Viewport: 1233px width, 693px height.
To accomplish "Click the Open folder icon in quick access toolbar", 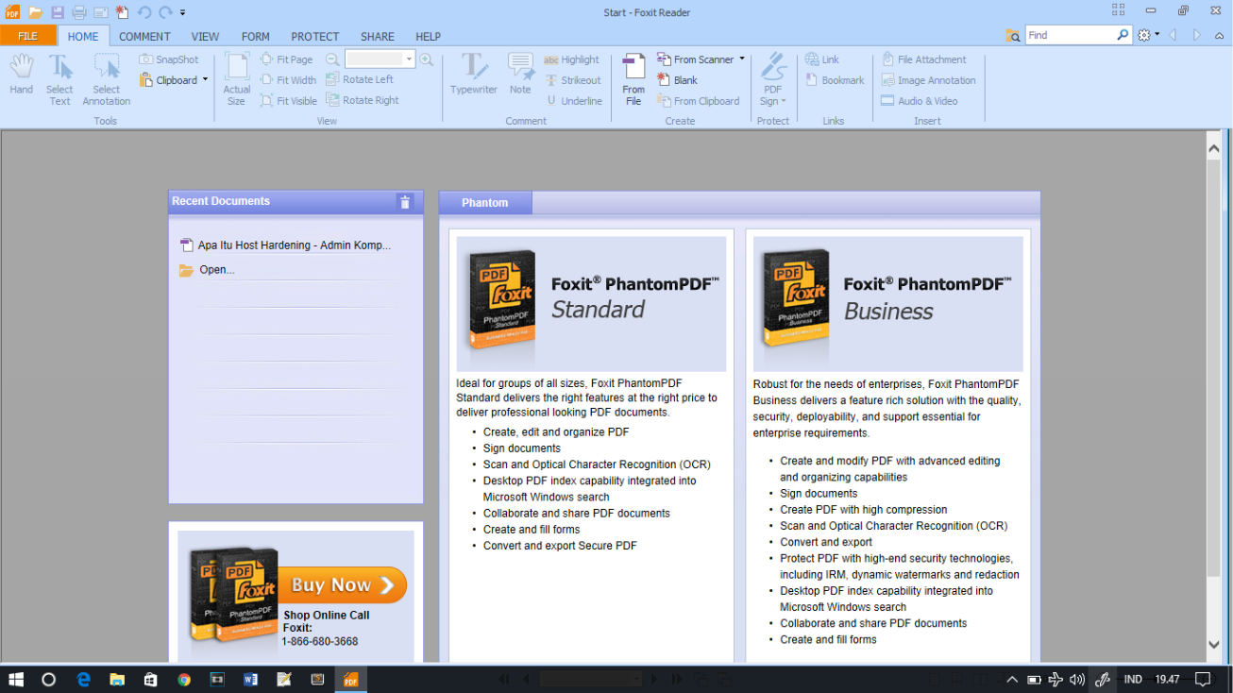I will pos(35,12).
